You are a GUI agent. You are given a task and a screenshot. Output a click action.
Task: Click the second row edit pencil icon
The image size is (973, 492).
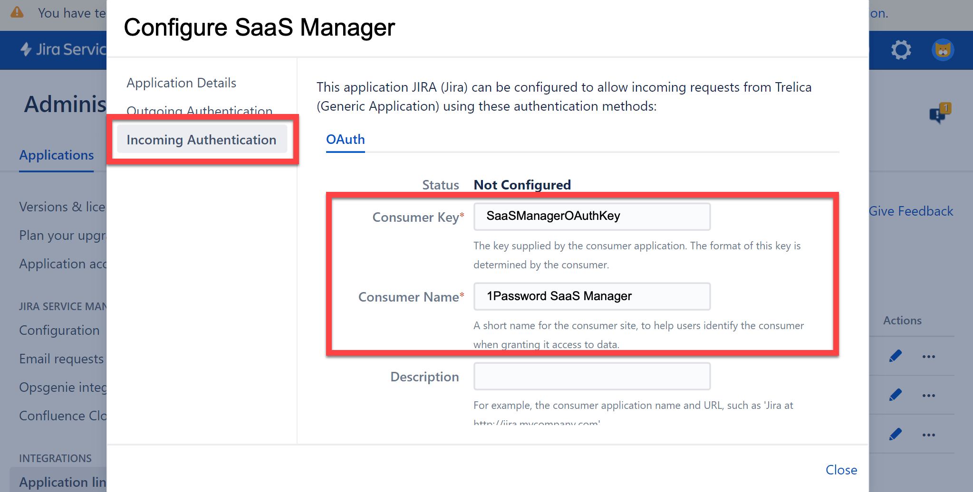[895, 395]
